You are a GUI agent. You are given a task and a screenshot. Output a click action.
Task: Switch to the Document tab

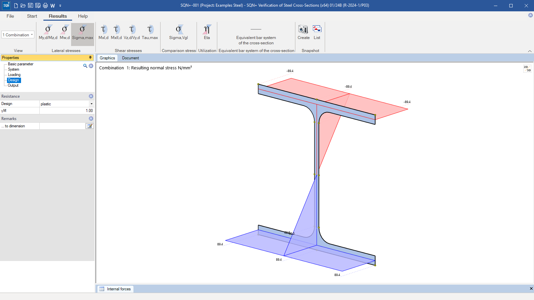coord(130,58)
